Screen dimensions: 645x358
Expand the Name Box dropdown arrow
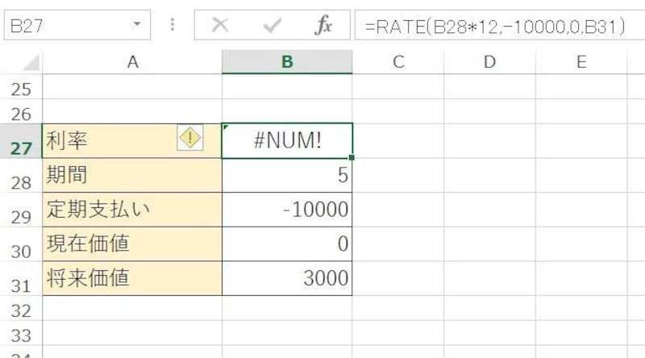[136, 26]
